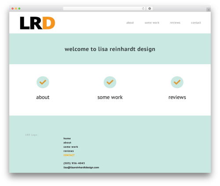Screen dimensions: 220x186
Task: Close the browser window with red button
Action: point(13,8)
